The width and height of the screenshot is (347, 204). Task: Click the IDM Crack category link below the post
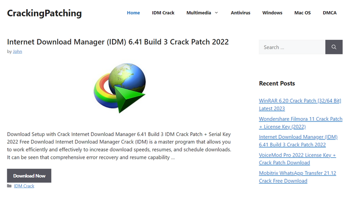(x=24, y=186)
